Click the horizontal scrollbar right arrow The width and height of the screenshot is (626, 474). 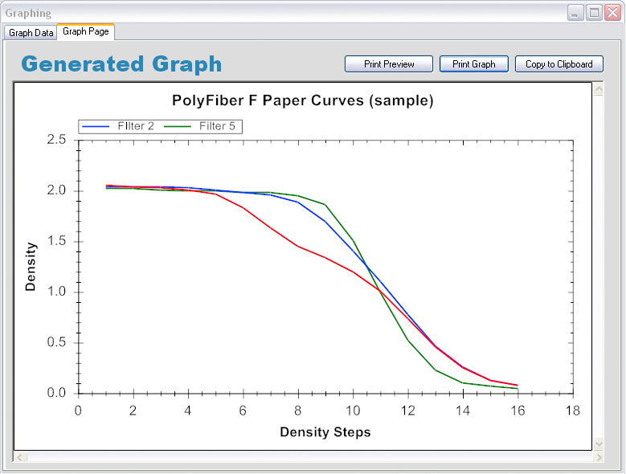tap(598, 457)
